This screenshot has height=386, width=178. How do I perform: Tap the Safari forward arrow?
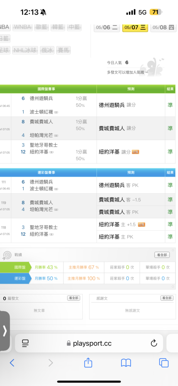click(x=51, y=362)
